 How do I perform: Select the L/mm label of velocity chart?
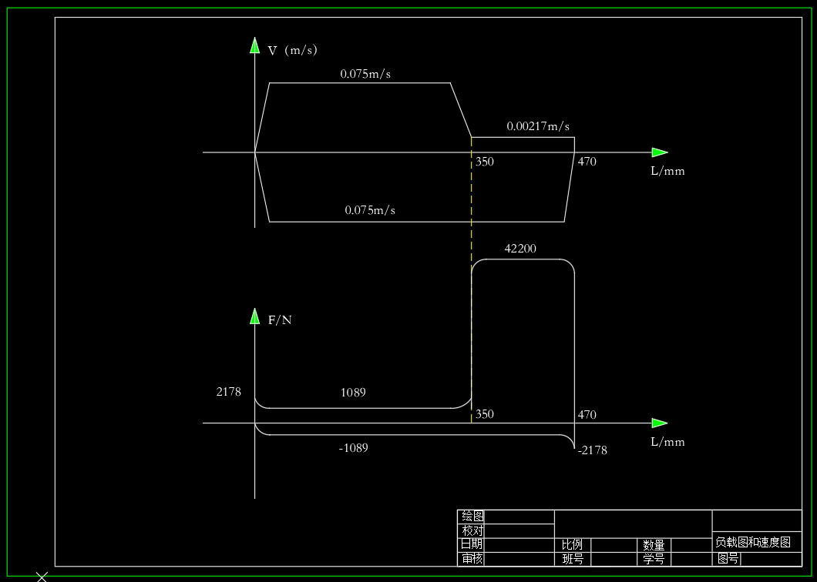point(667,171)
